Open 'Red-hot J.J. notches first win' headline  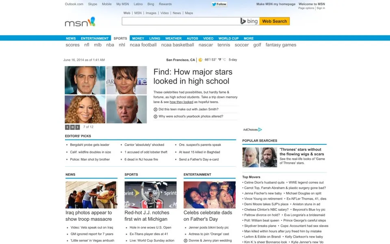[x=147, y=216]
